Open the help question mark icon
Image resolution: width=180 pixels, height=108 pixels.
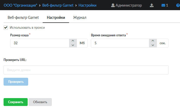178,5
